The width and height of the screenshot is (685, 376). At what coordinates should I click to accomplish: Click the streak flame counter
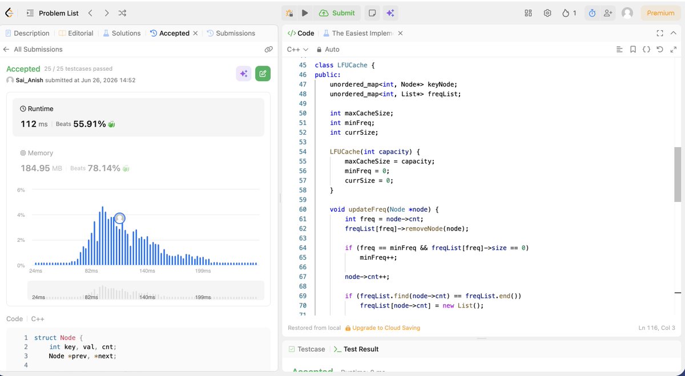click(x=569, y=13)
